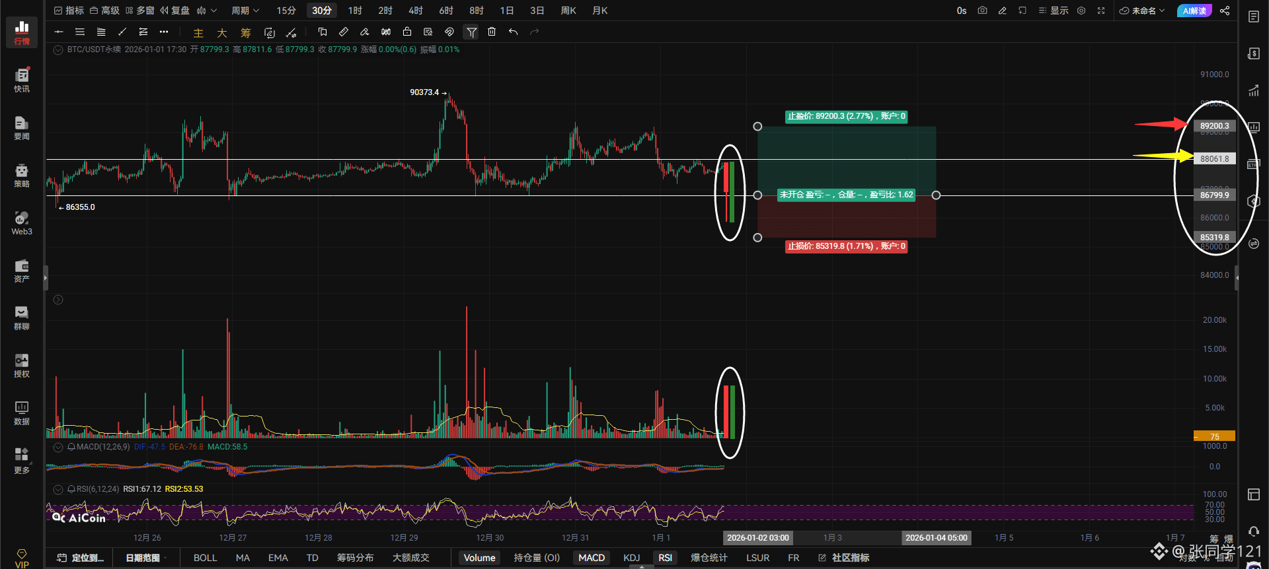Toggle the 筹 chip-distribution indicator button

point(245,32)
